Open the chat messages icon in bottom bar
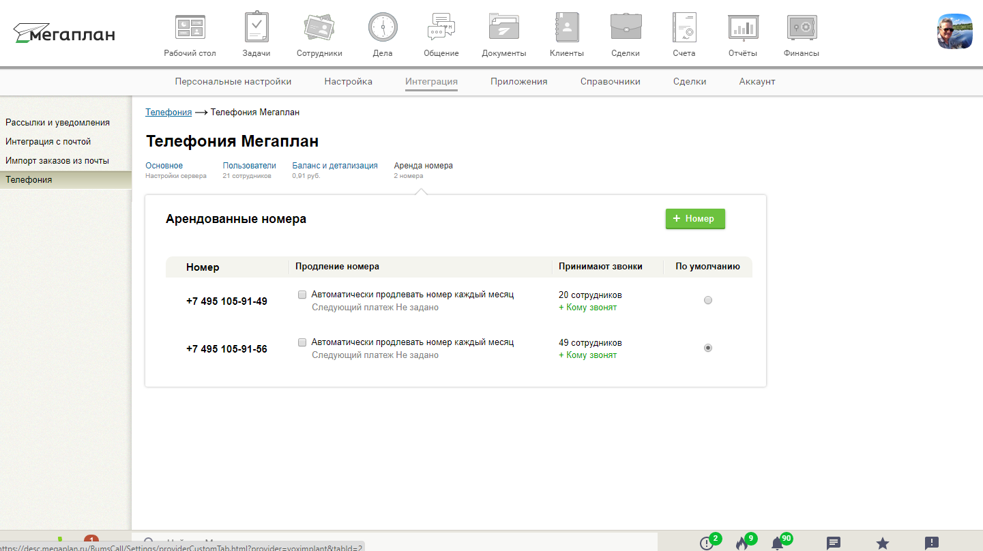The width and height of the screenshot is (983, 551). [x=833, y=543]
